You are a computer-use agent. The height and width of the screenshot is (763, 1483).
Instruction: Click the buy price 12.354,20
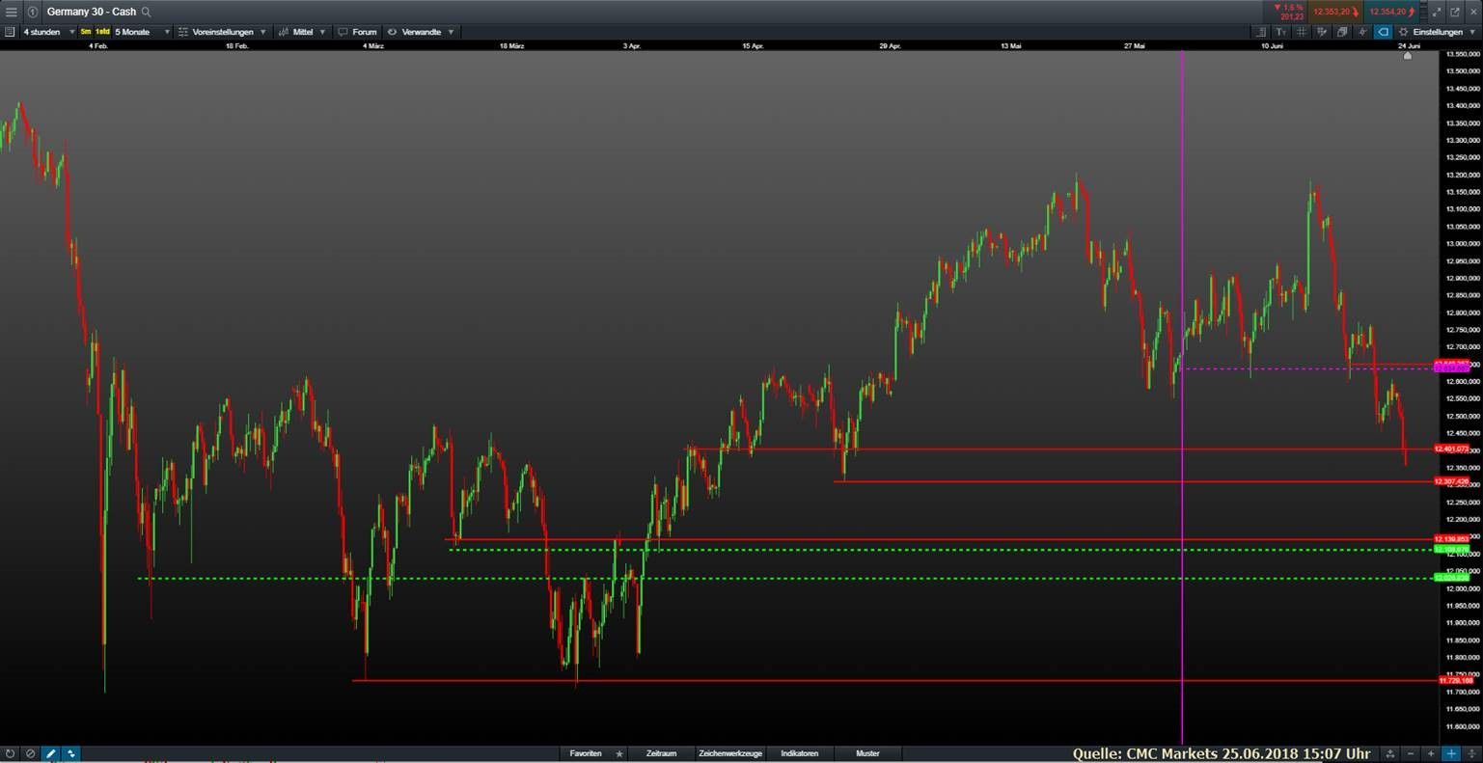(1390, 12)
